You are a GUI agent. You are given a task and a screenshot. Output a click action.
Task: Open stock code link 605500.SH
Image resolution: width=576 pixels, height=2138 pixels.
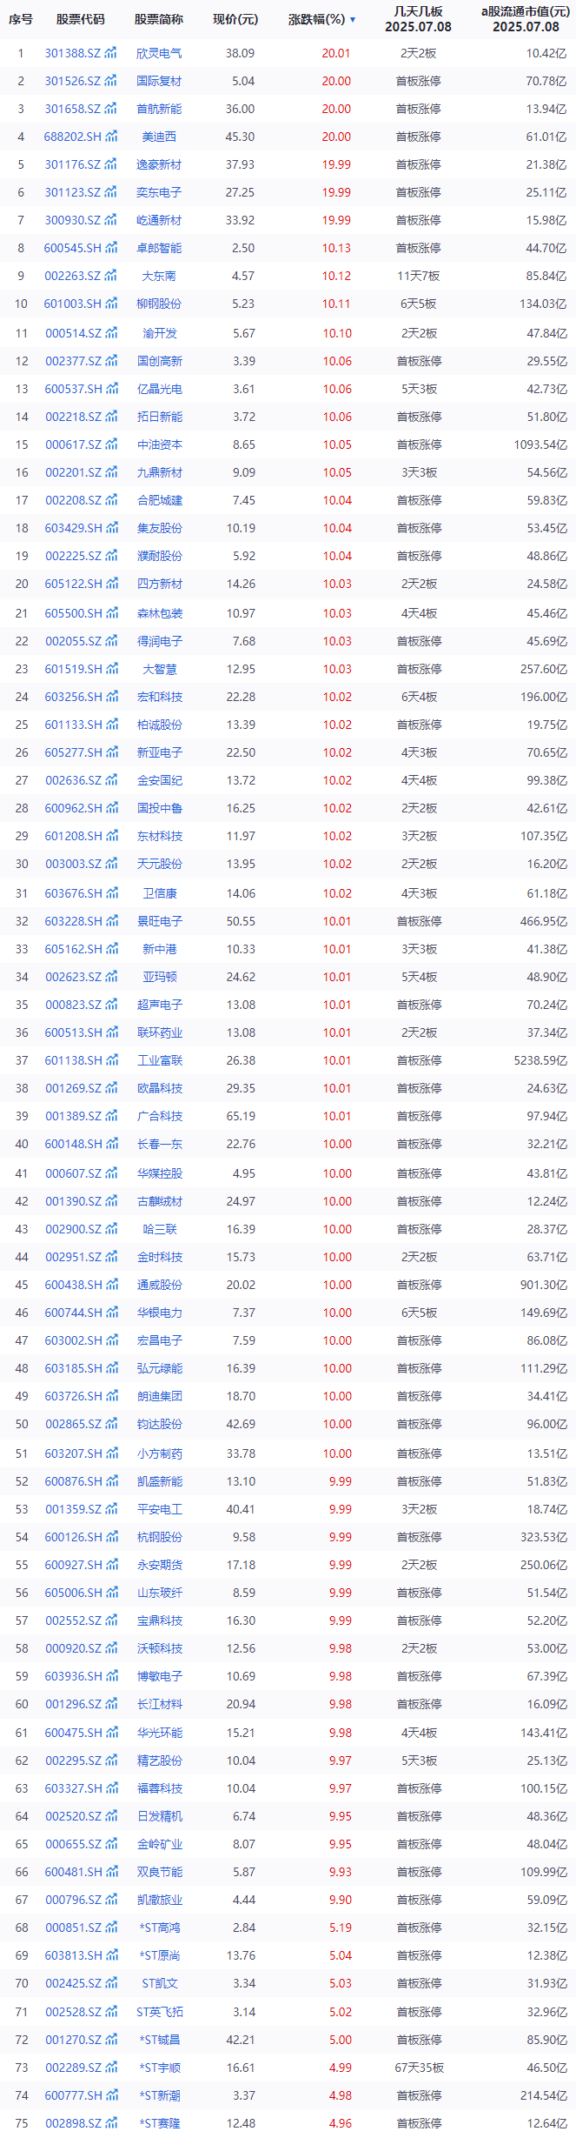(73, 613)
